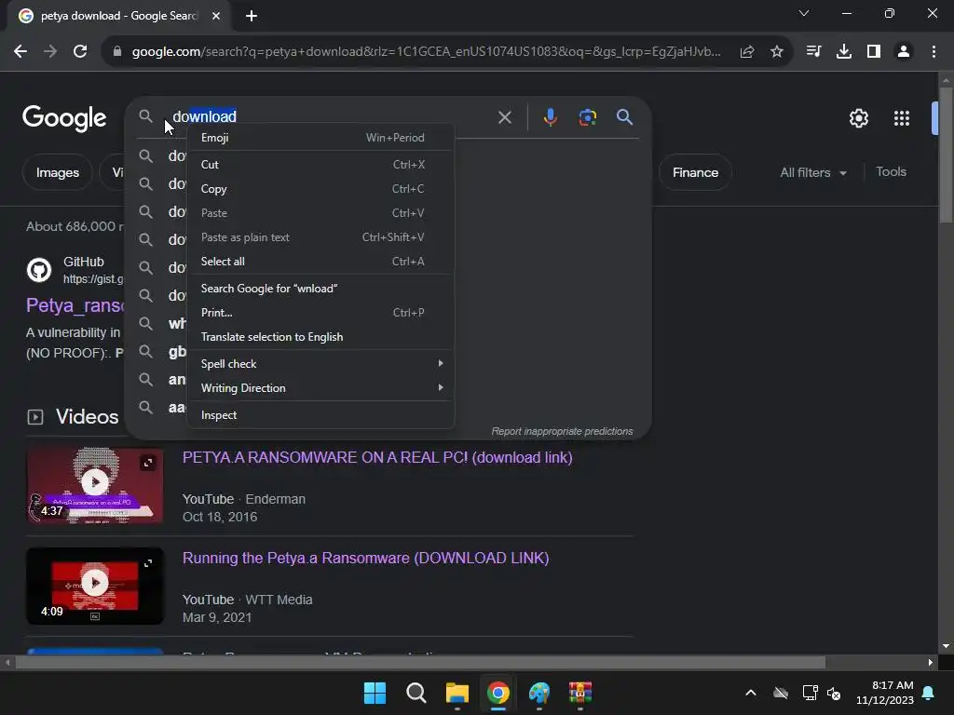Open the Paint app in the taskbar
Image resolution: width=954 pixels, height=715 pixels.
coord(539,693)
